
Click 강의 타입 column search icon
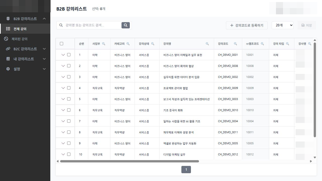[x=288, y=44]
